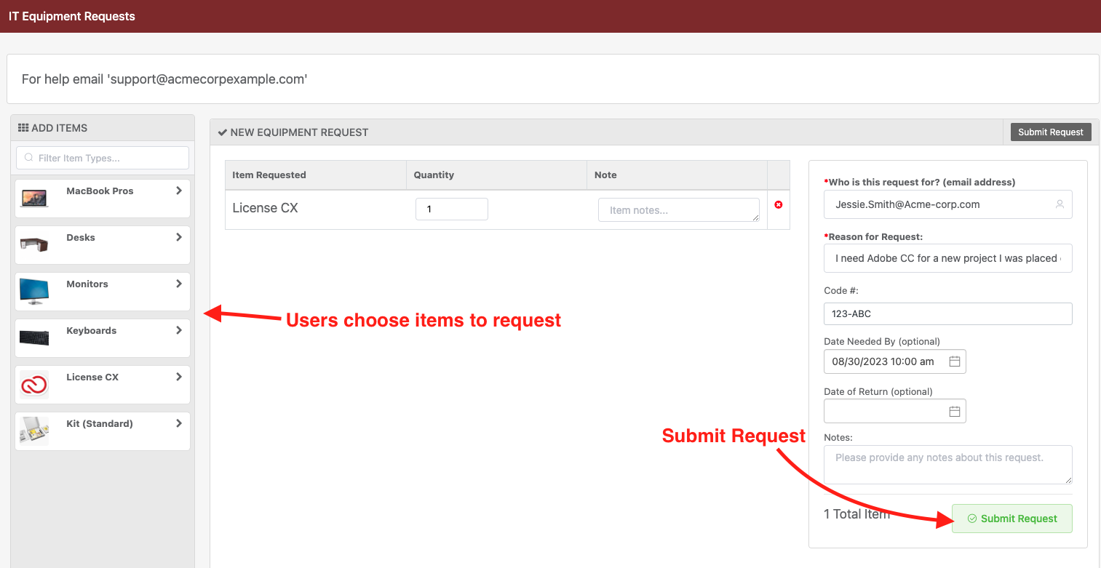Click the Desks item thumbnail image
Image resolution: width=1101 pixels, height=568 pixels.
coord(34,244)
